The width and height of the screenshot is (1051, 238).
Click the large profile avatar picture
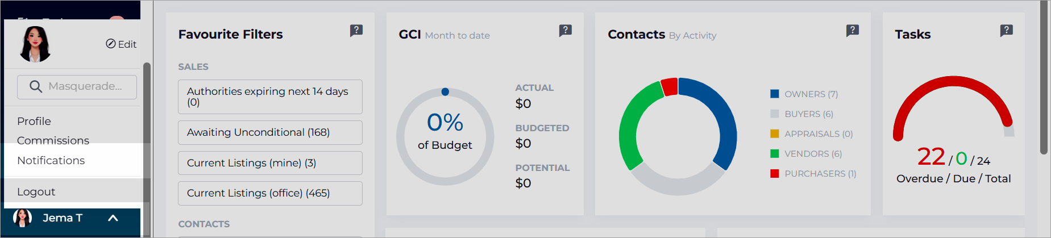[x=35, y=44]
